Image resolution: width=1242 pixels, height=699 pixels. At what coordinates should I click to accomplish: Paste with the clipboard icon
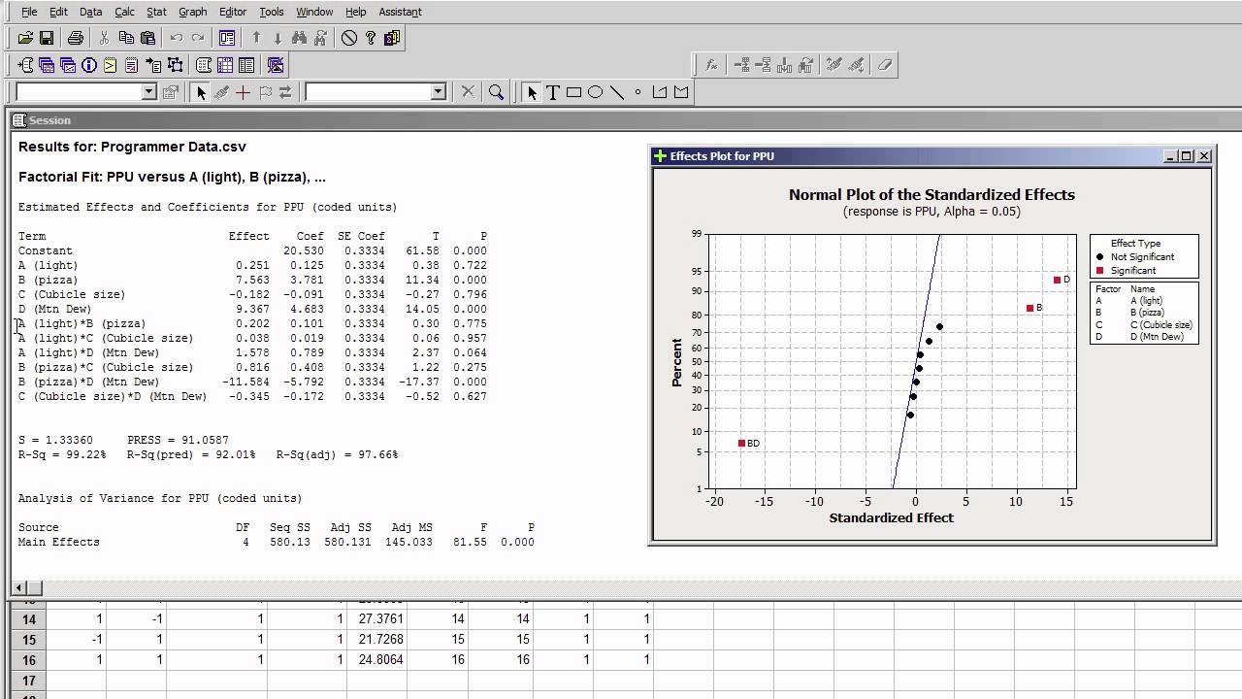coord(147,38)
